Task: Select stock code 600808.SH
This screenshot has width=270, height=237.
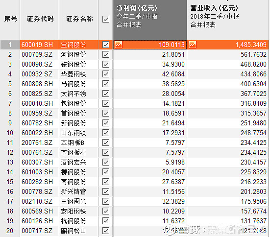Action: pyautogui.click(x=37, y=84)
